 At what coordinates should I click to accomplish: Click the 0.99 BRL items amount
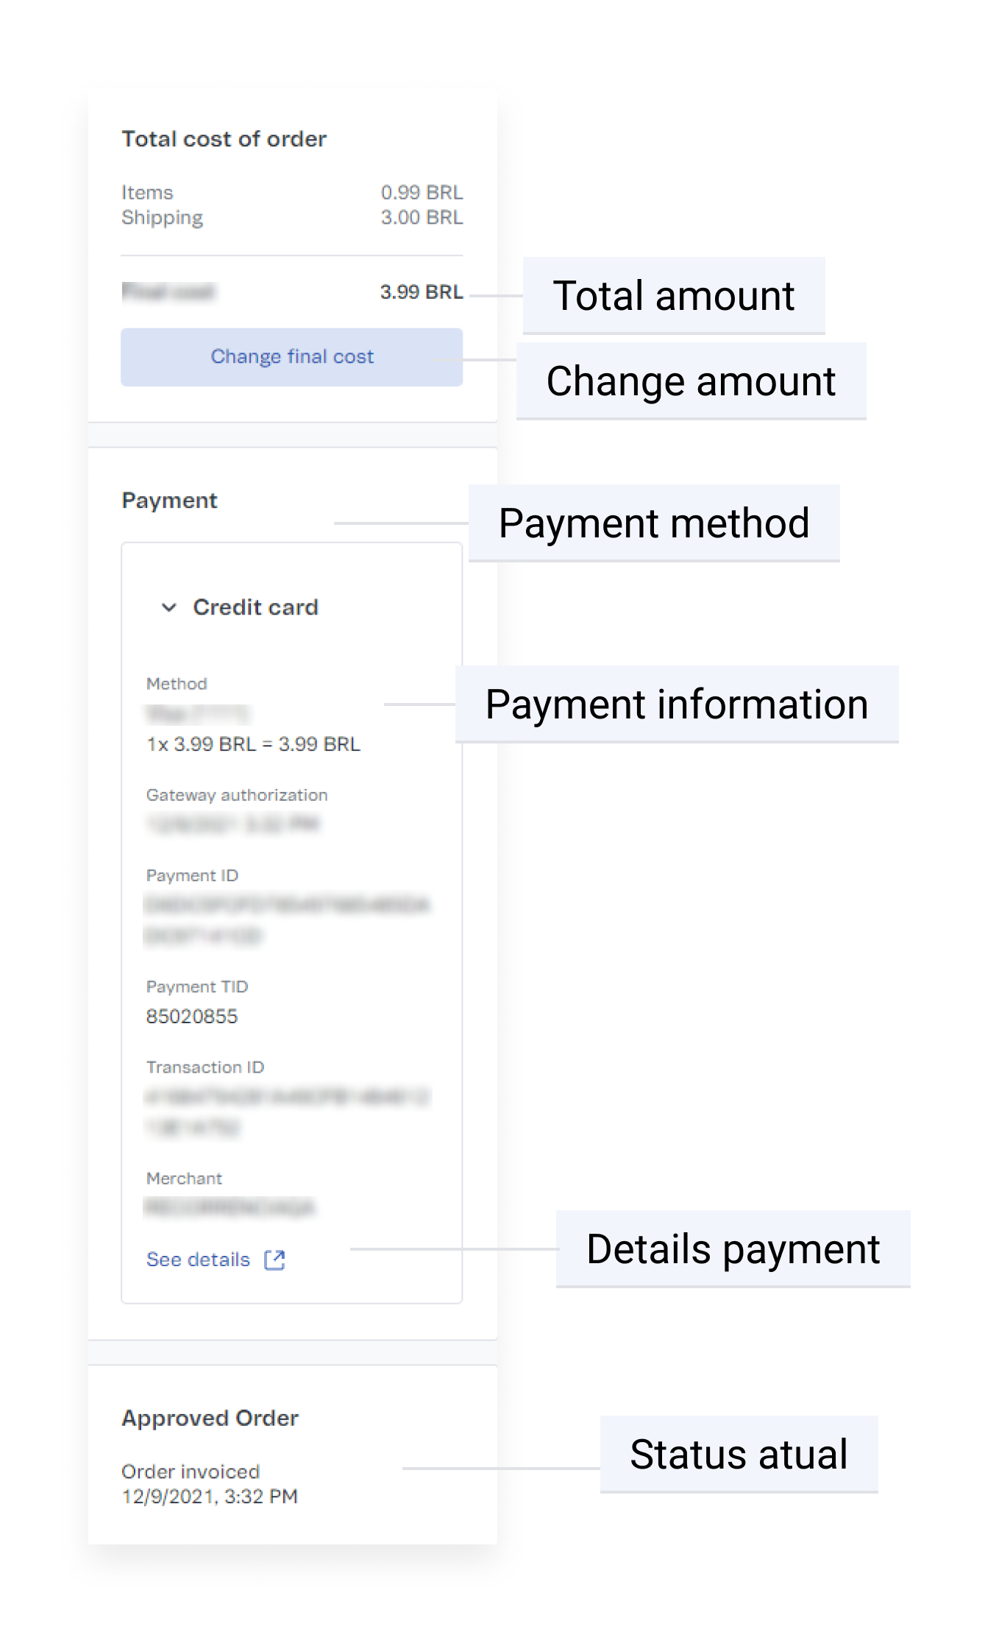[421, 193]
